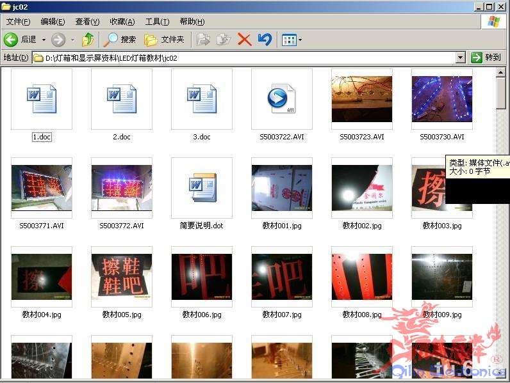This screenshot has width=510, height=383.
Task: Open the Views dropdown arrow
Action: [300, 40]
